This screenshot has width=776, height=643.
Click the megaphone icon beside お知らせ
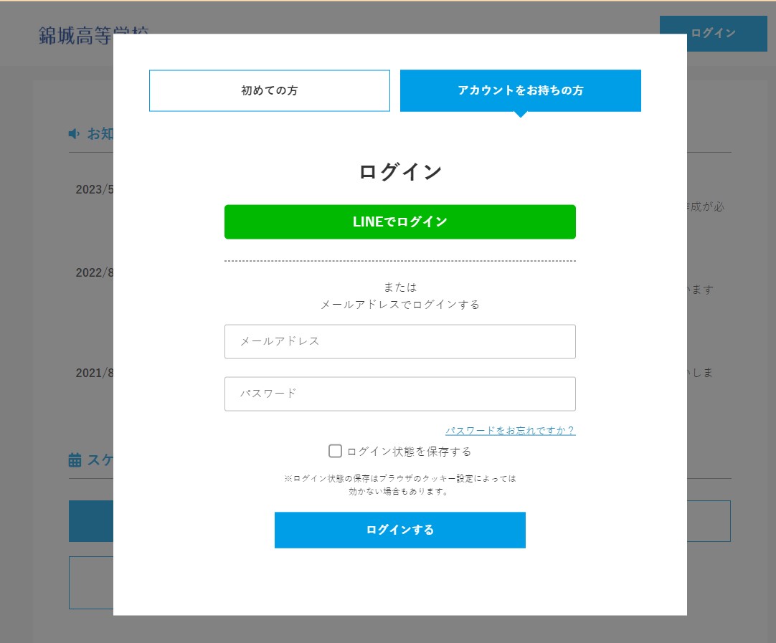coord(74,134)
